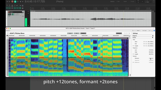Select the first gray mode tab in ASAP

click(70, 33)
